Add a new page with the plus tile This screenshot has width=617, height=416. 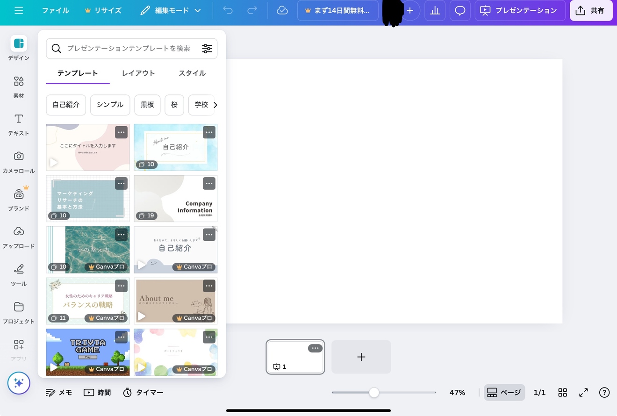tap(361, 357)
